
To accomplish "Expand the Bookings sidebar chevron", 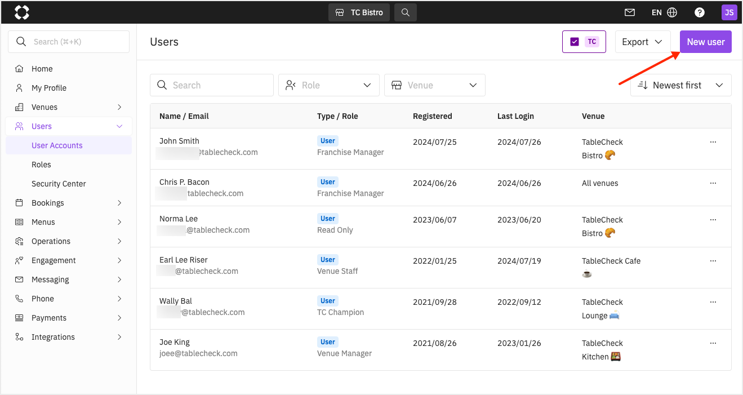I will click(x=119, y=203).
